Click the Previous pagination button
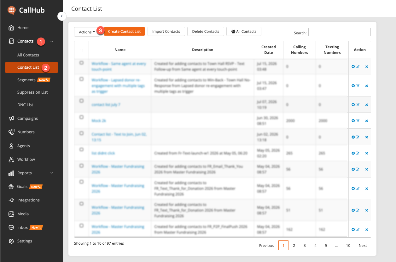396x262 pixels. click(x=266, y=245)
